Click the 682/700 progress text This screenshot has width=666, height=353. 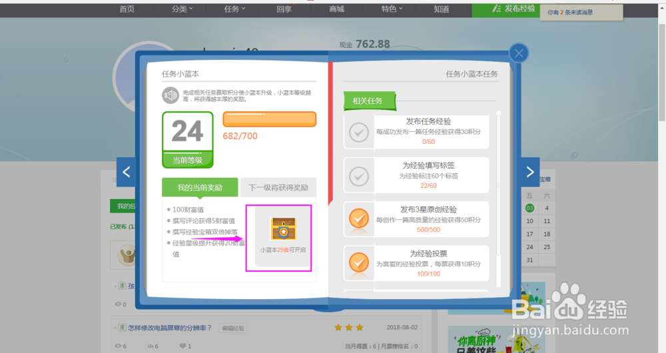tap(240, 136)
